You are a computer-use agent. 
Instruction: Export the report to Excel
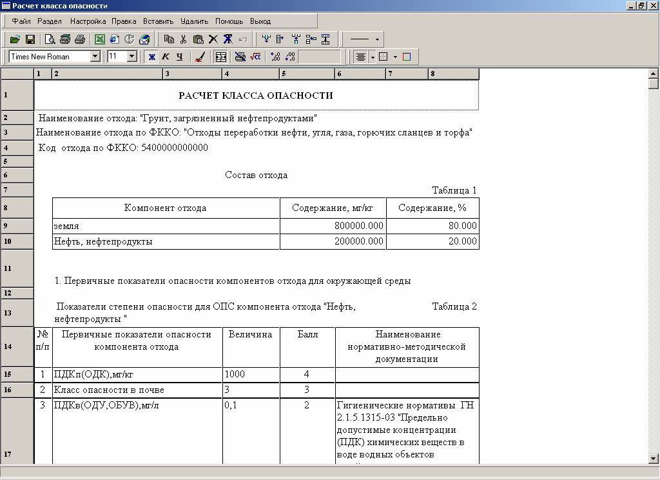click(x=100, y=39)
